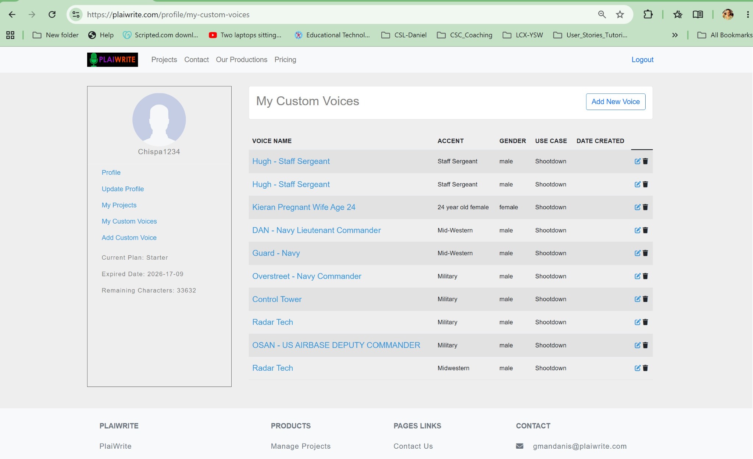This screenshot has height=459, width=753.
Task: Open Contact Us footer link
Action: 413,446
